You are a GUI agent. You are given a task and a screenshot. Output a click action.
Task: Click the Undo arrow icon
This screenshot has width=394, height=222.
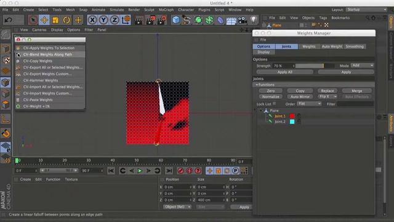[x=8, y=20]
